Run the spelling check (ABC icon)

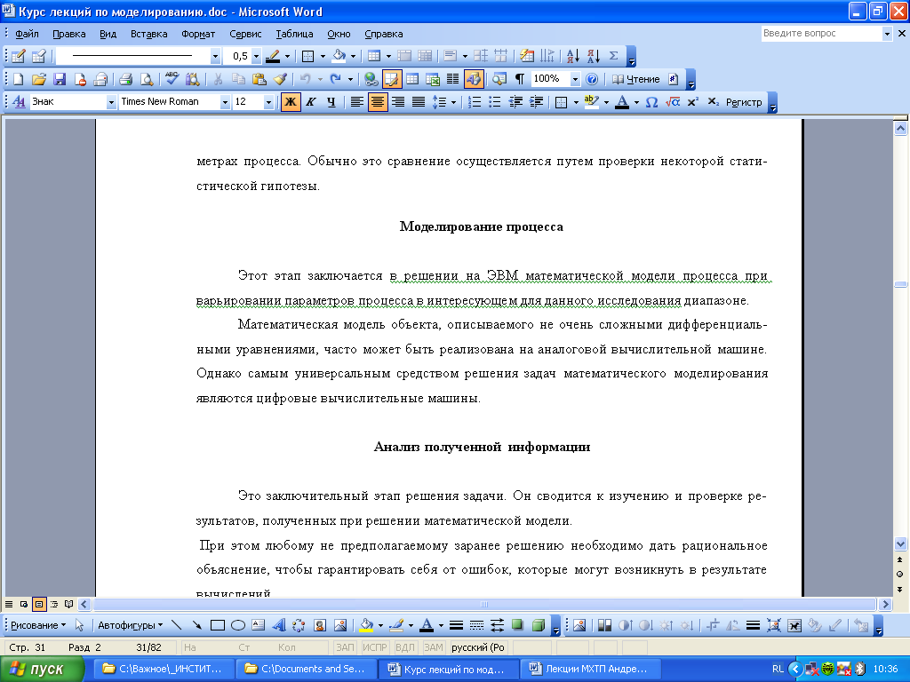pyautogui.click(x=172, y=79)
